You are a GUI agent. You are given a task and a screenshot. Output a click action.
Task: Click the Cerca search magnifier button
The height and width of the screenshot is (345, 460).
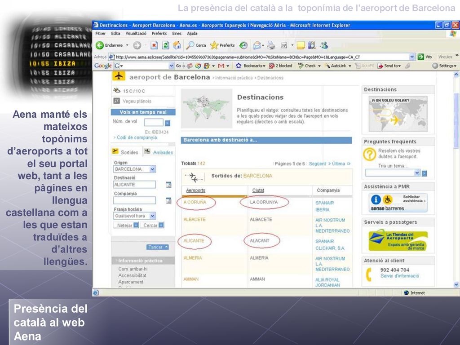point(196,45)
